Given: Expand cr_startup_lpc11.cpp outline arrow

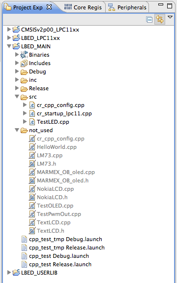Looking at the screenshot, I should [25, 113].
